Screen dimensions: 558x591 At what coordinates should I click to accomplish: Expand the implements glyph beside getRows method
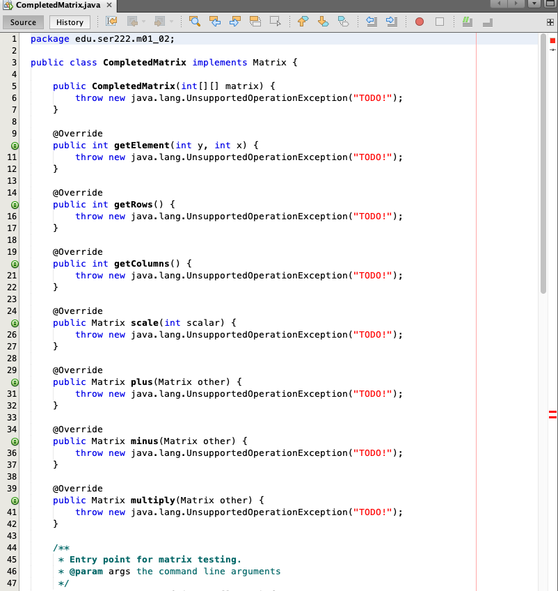(x=15, y=205)
